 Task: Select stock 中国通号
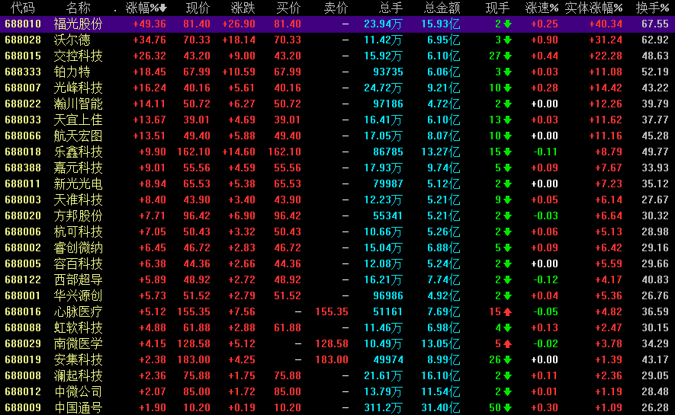[x=79, y=407]
